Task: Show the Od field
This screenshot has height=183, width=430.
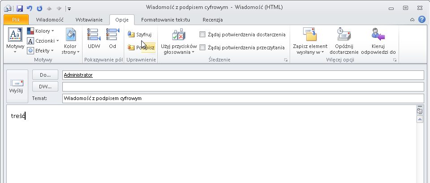Action: click(x=113, y=39)
